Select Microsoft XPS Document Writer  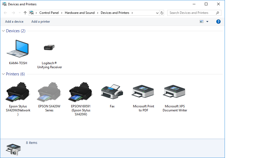[x=175, y=92]
